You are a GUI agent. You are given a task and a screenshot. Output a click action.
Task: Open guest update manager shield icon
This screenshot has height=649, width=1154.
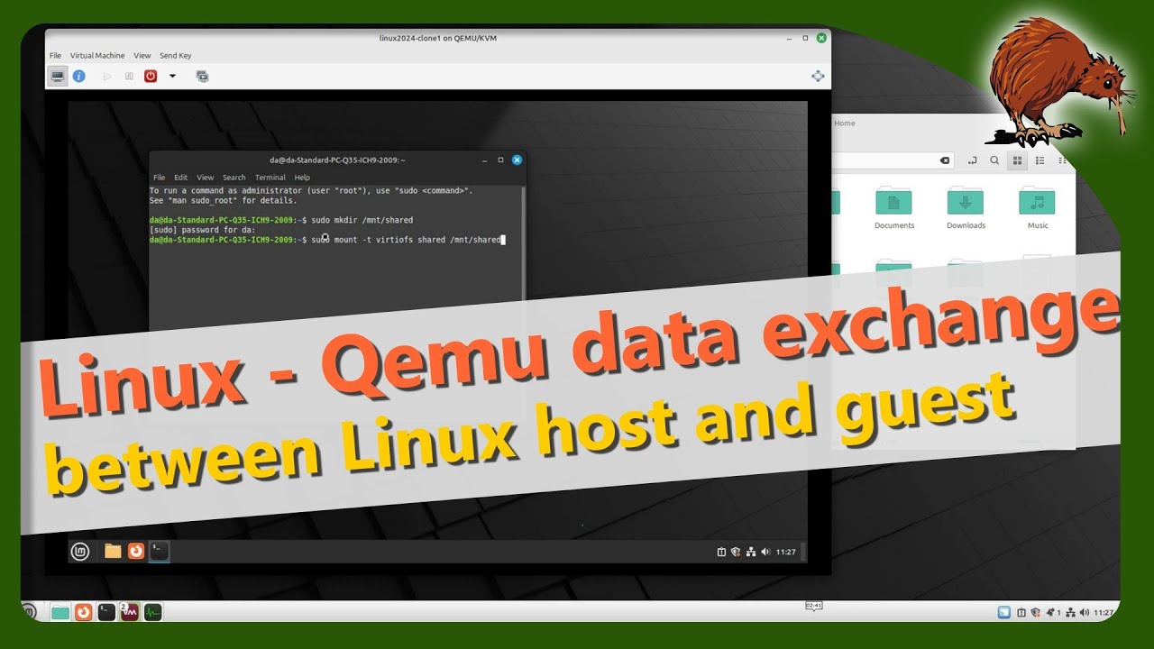tap(736, 552)
